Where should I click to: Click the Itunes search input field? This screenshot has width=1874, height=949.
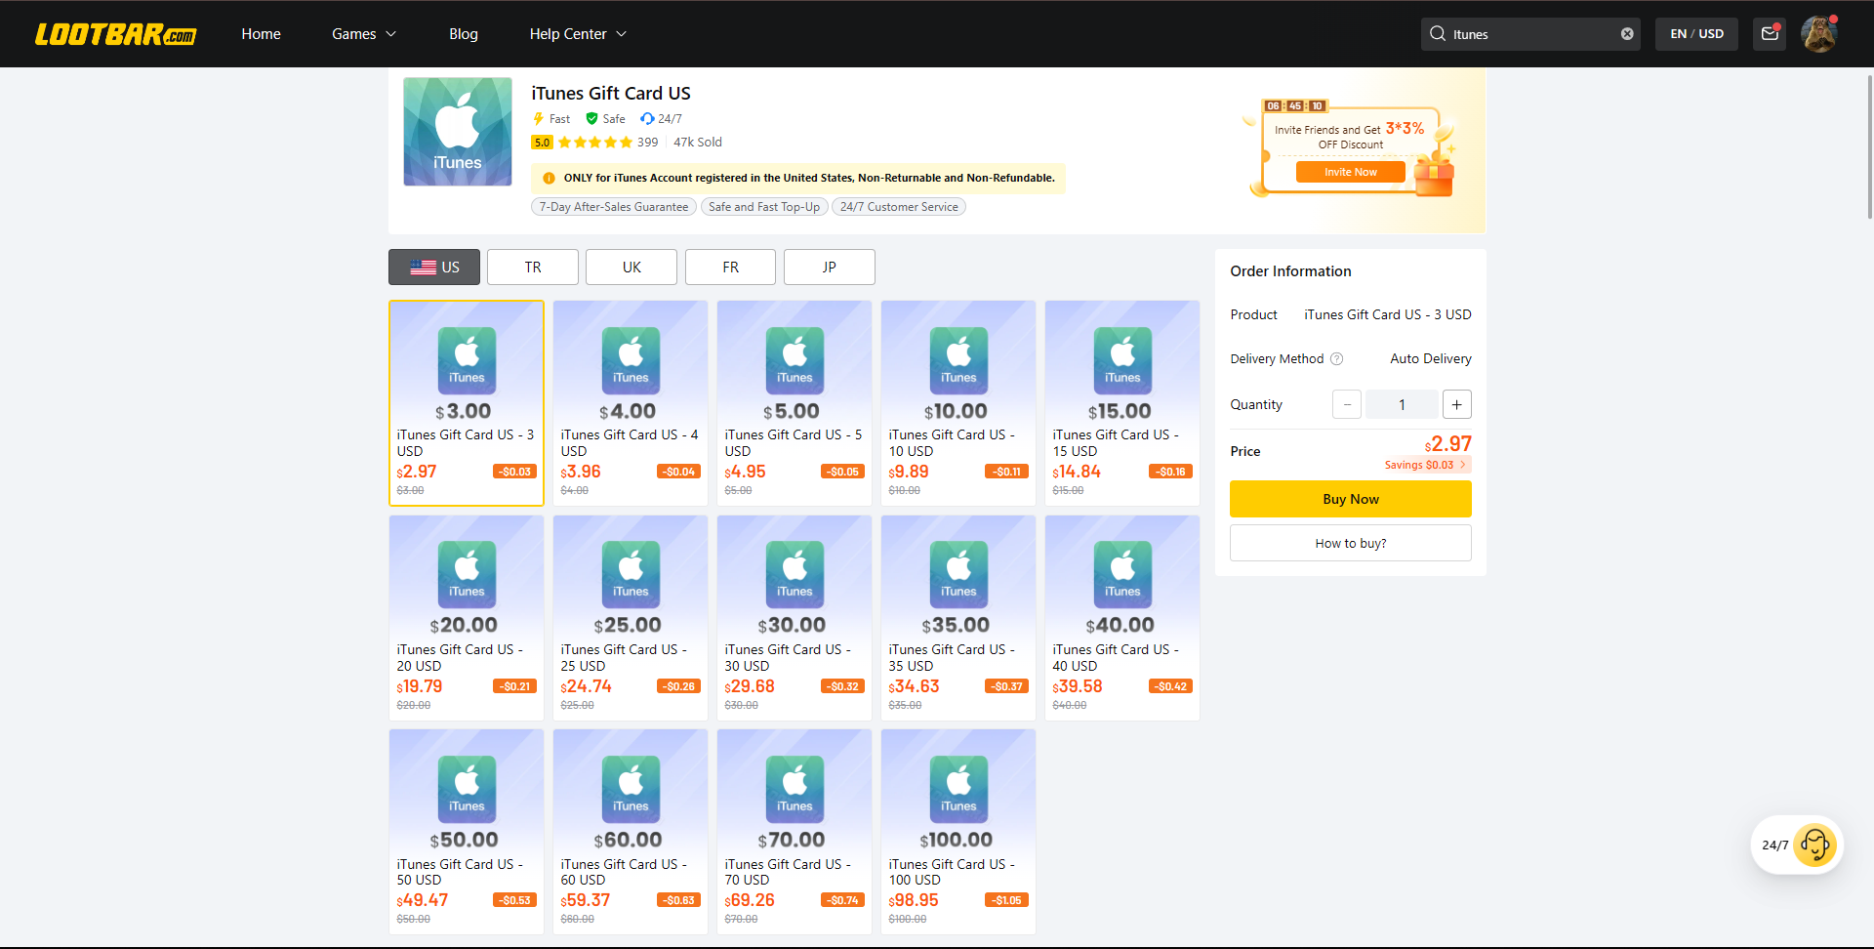pyautogui.click(x=1530, y=34)
